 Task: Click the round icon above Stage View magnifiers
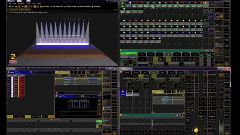[99, 100]
